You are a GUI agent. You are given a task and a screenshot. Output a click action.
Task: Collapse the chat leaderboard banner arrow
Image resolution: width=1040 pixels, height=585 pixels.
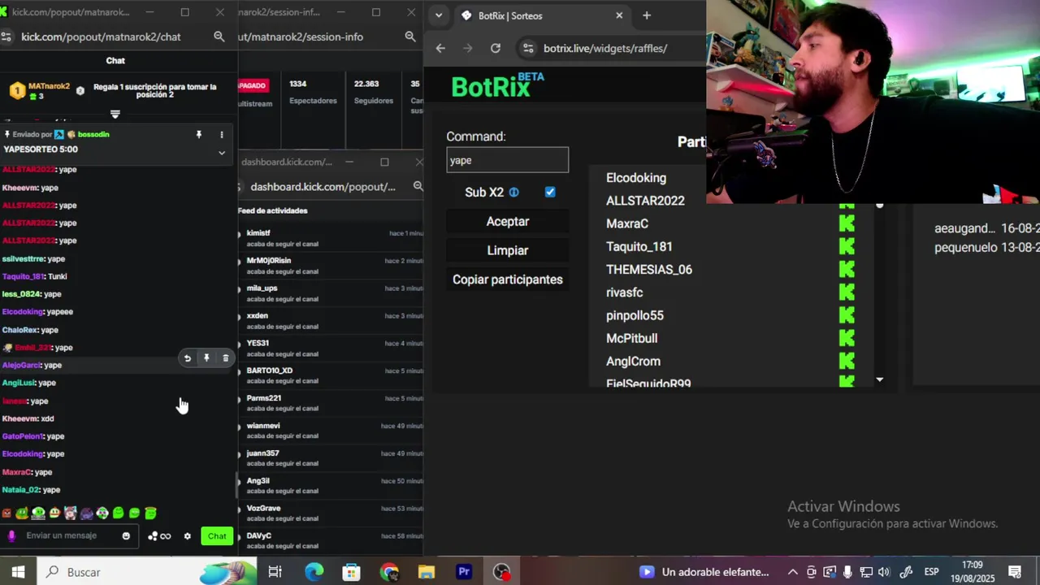pyautogui.click(x=115, y=115)
